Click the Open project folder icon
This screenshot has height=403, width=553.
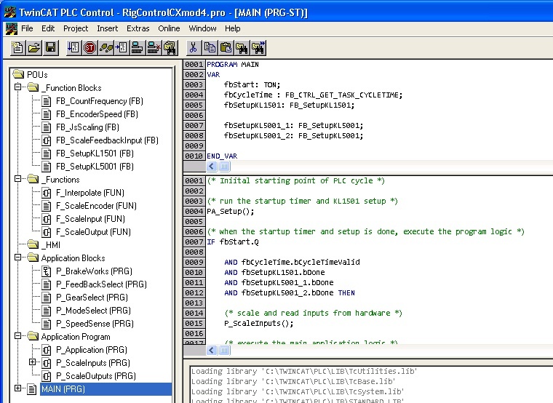coord(34,47)
